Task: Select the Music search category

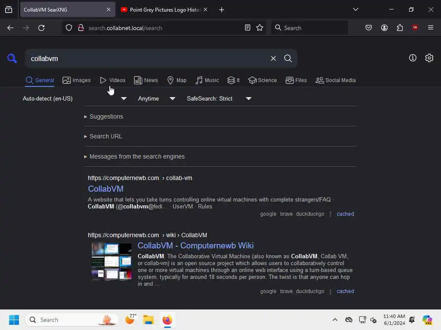Action: point(207,80)
